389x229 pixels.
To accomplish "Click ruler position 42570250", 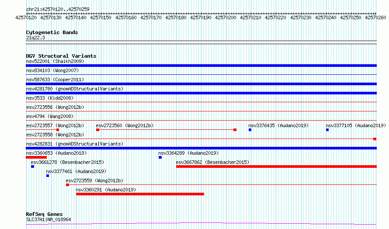I will coord(351,17).
